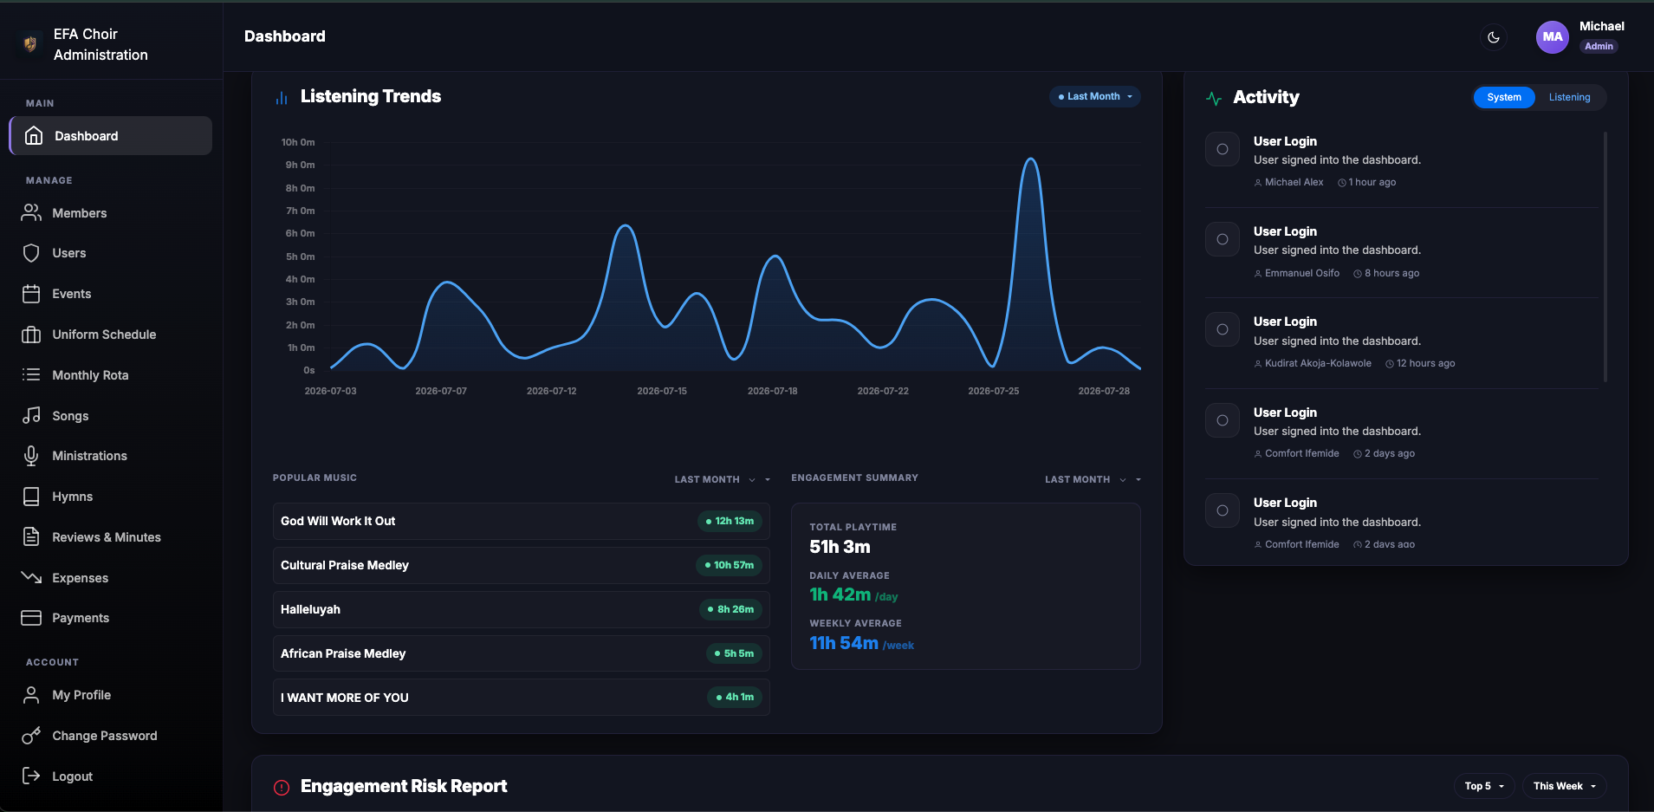This screenshot has width=1654, height=812.
Task: Click the Change Password key icon
Action: (31, 736)
